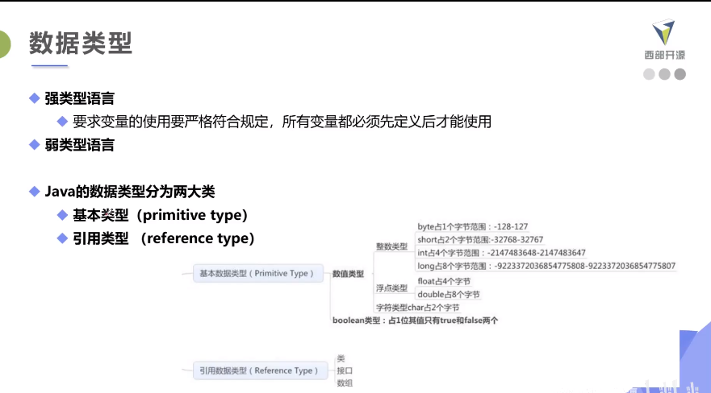Click the int占4个字节范围 entry
Image resolution: width=711 pixels, height=393 pixels.
[501, 253]
